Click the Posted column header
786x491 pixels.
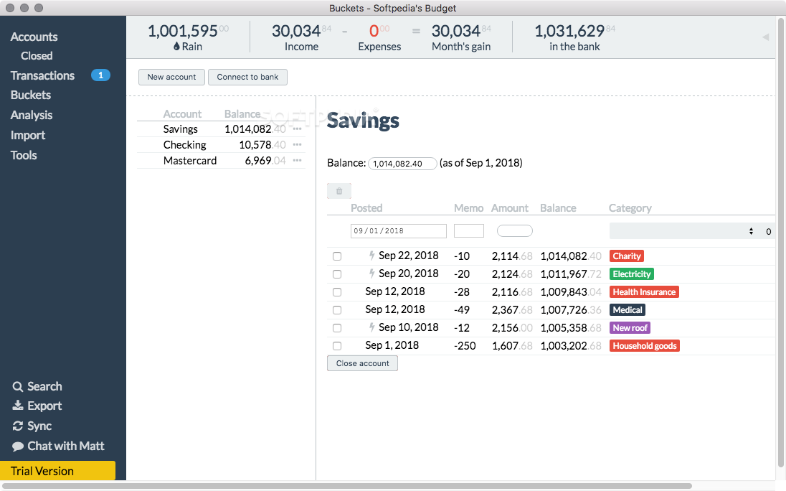pyautogui.click(x=366, y=208)
